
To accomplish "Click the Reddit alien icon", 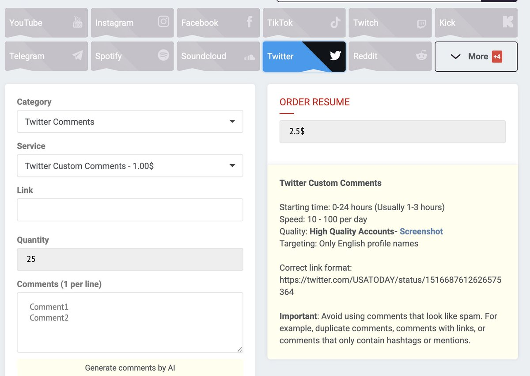I will coord(421,55).
